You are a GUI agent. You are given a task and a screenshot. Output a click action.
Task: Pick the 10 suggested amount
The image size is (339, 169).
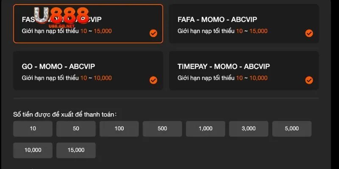[33, 129]
